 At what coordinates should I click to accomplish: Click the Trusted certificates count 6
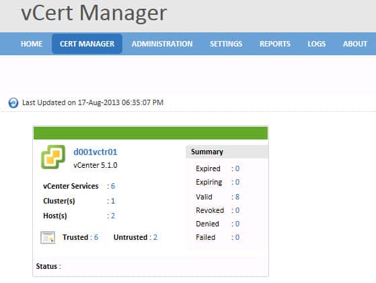tap(96, 237)
